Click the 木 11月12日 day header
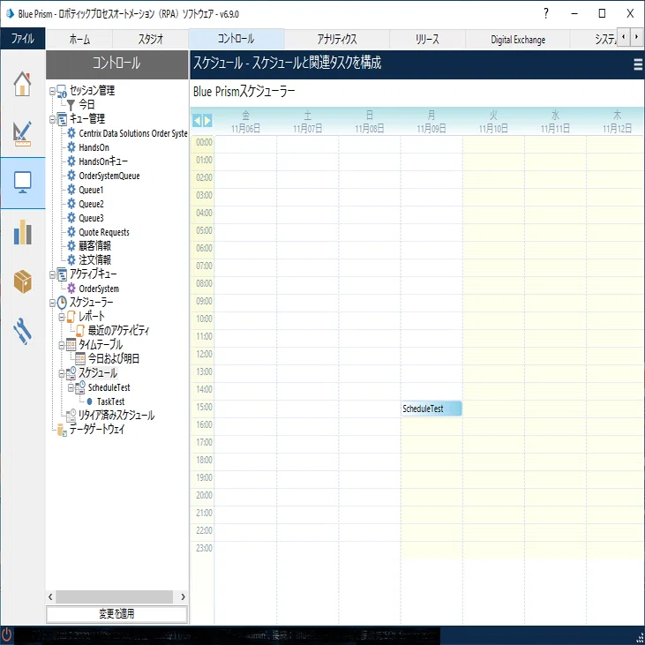 click(617, 122)
